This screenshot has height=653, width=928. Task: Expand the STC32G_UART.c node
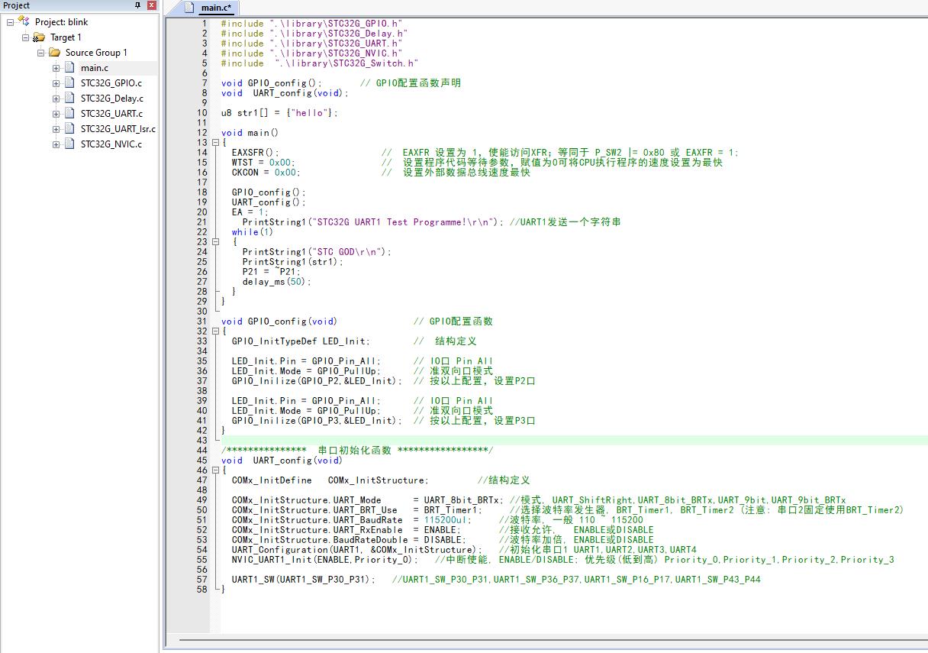click(x=56, y=114)
